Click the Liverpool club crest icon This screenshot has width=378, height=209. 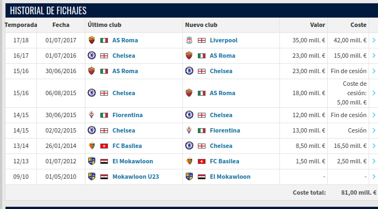(x=189, y=40)
